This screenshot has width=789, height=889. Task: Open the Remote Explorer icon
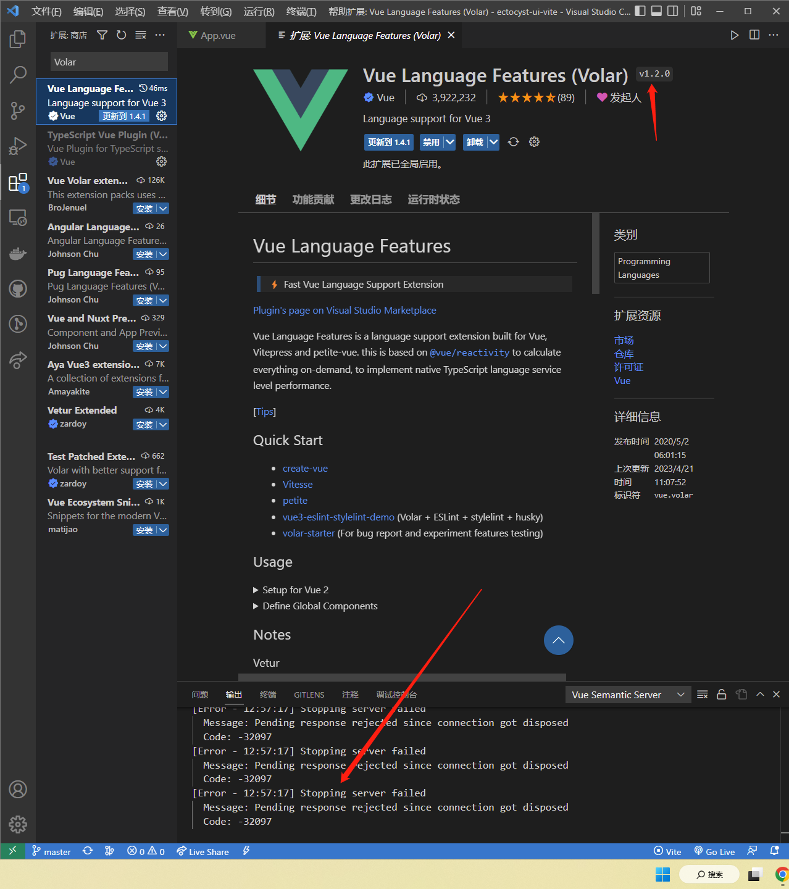[x=17, y=217]
